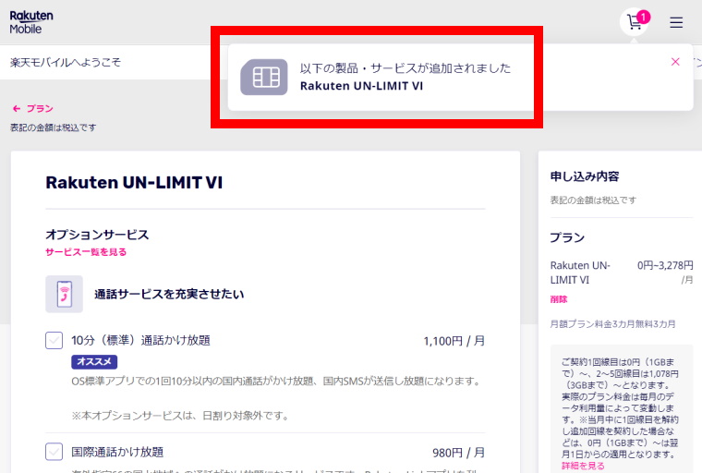This screenshot has width=702, height=473.
Task: Open the サービス一覧を見る link
Action: click(86, 251)
